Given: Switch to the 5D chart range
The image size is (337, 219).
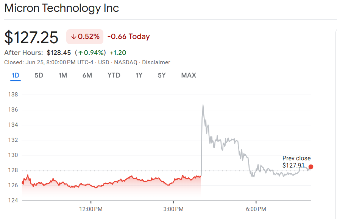Looking at the screenshot, I should [39, 75].
